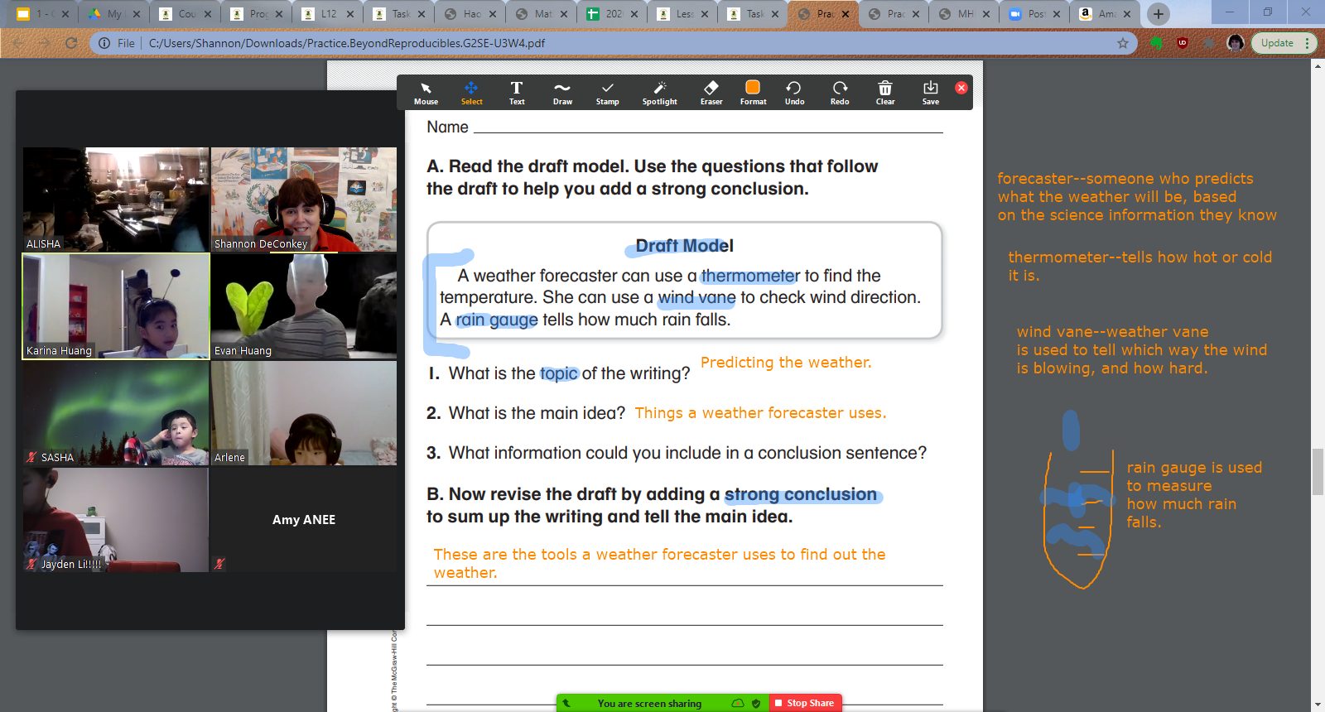Close the Amazon tab
Screen dimensions: 1325x712
1127,14
